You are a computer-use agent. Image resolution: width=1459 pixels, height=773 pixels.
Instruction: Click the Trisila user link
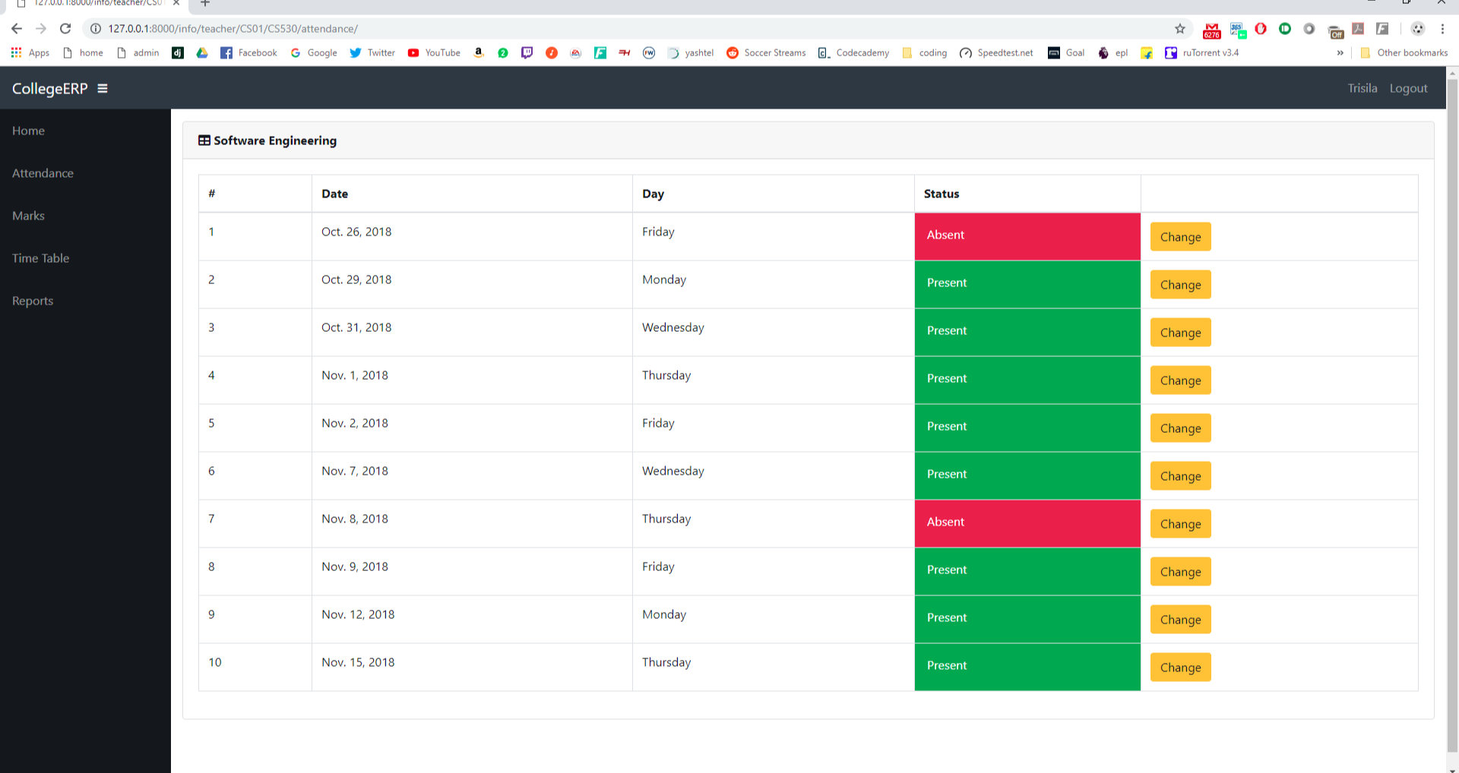click(x=1362, y=88)
